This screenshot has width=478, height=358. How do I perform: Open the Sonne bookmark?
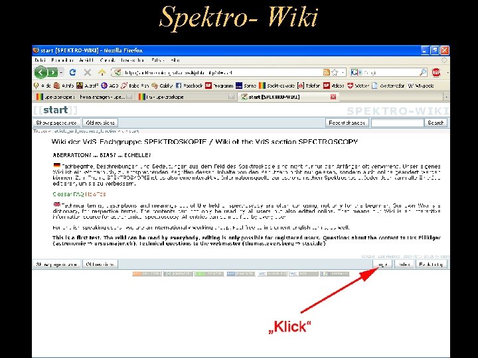pos(246,86)
